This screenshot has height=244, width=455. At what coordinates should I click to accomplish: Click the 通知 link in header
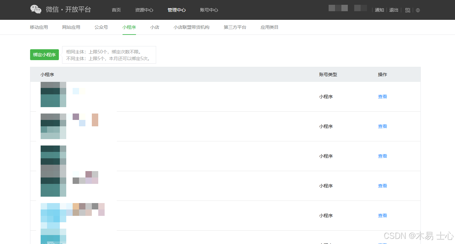tap(379, 10)
